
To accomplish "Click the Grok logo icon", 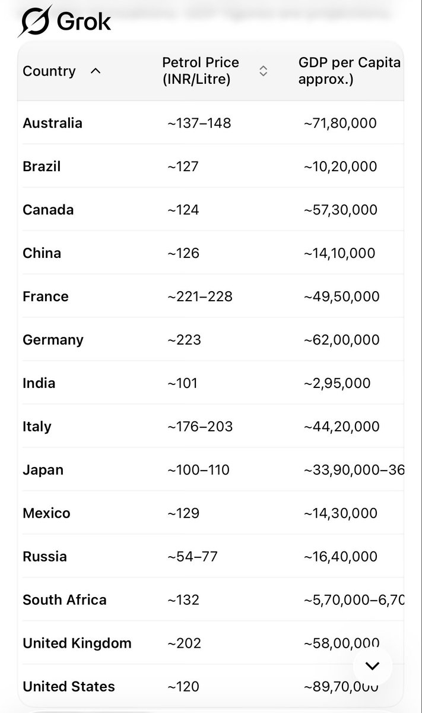I will 34,21.
